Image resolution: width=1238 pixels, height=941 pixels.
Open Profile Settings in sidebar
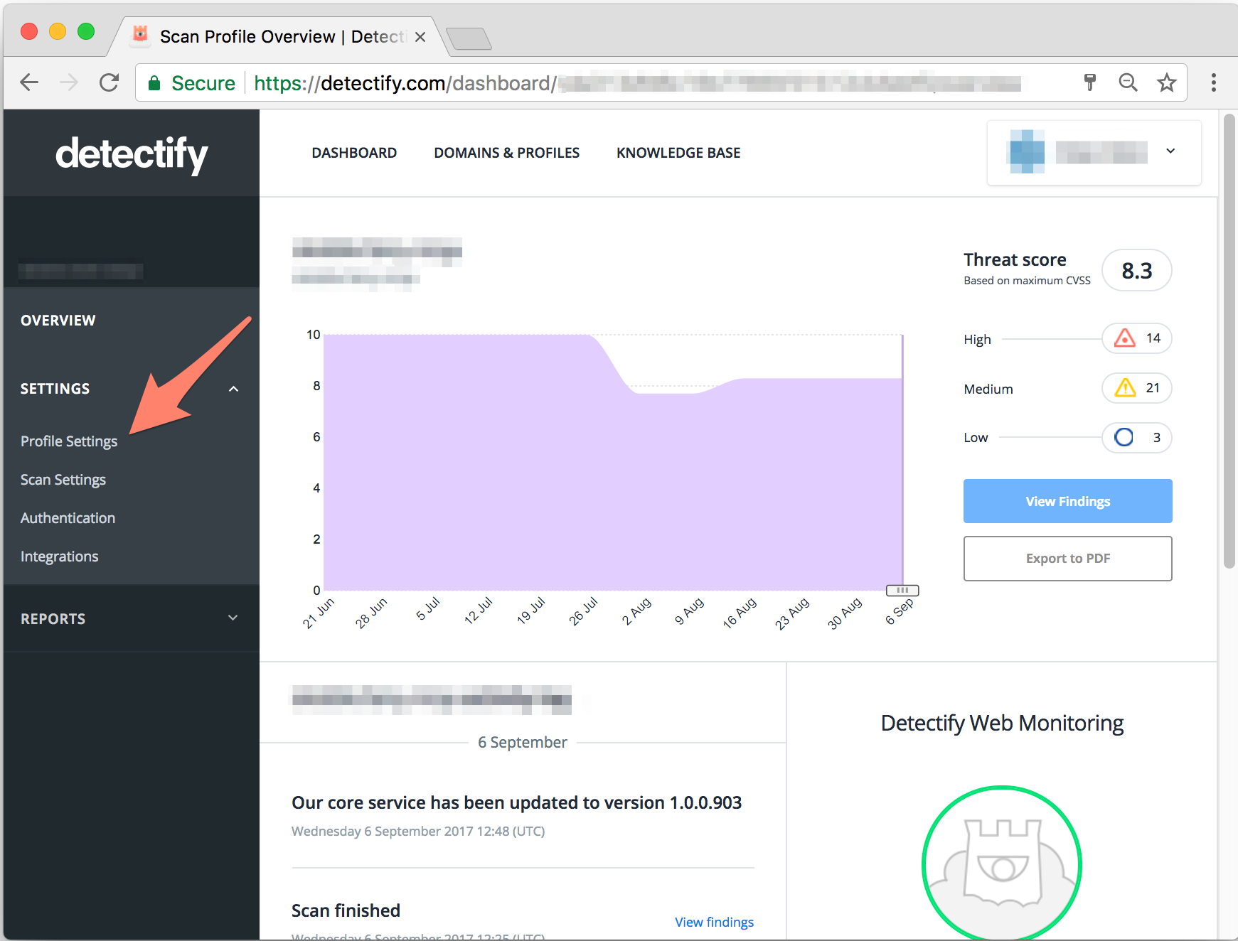pos(69,441)
